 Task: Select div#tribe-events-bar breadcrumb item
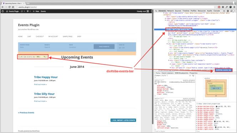point(223,70)
